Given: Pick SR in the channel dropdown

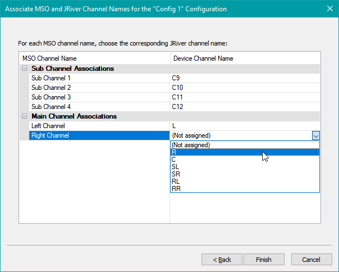Looking at the screenshot, I should (x=245, y=174).
